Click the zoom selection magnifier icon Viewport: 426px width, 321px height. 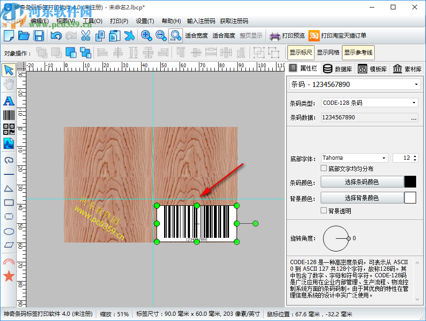pos(175,36)
